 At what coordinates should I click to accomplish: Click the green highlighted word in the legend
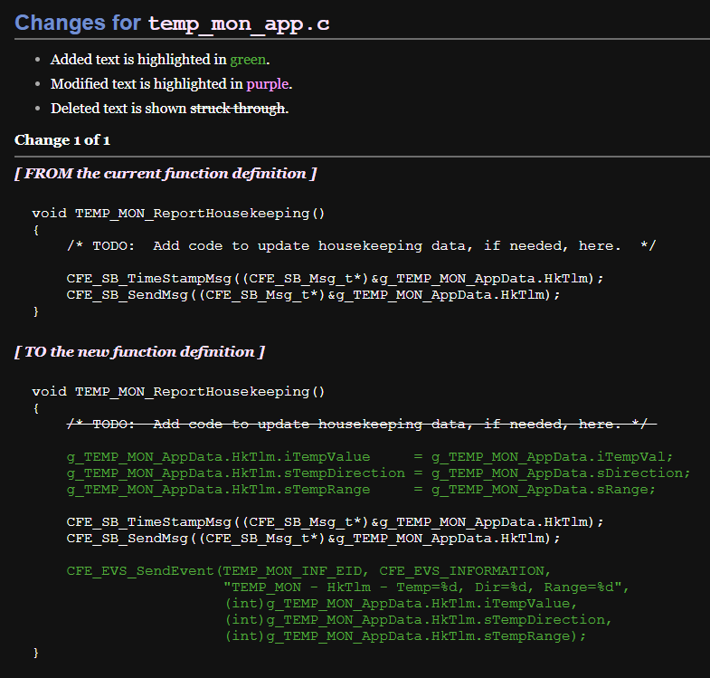tap(248, 60)
